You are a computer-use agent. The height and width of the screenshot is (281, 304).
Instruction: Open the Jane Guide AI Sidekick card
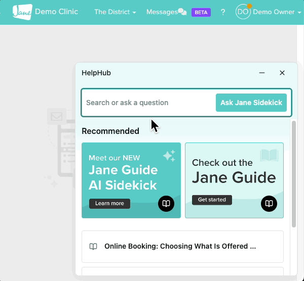[x=131, y=180]
